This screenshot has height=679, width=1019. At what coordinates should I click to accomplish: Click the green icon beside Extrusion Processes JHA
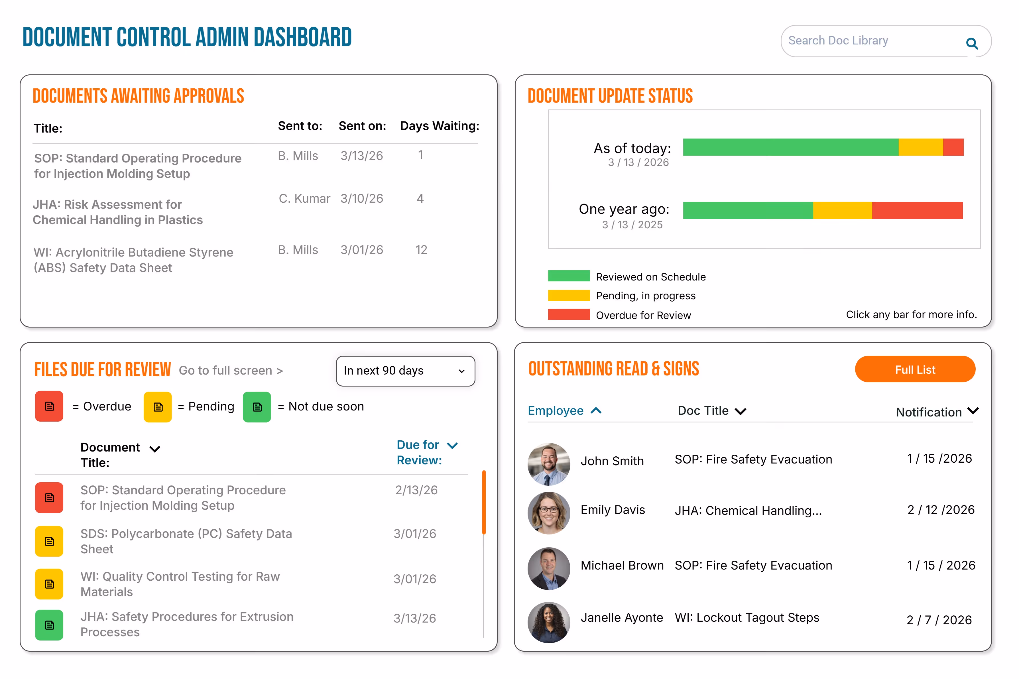pos(49,625)
